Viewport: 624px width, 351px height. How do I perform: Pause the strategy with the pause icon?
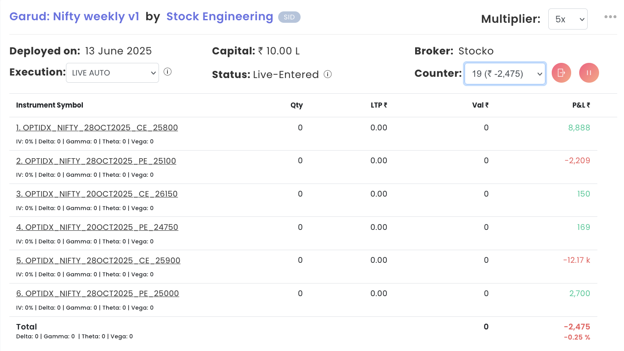pyautogui.click(x=588, y=73)
